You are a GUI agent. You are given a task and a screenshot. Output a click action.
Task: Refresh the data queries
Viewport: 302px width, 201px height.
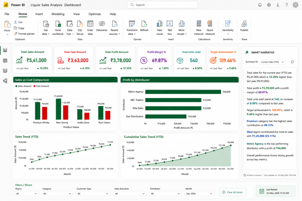(144, 26)
